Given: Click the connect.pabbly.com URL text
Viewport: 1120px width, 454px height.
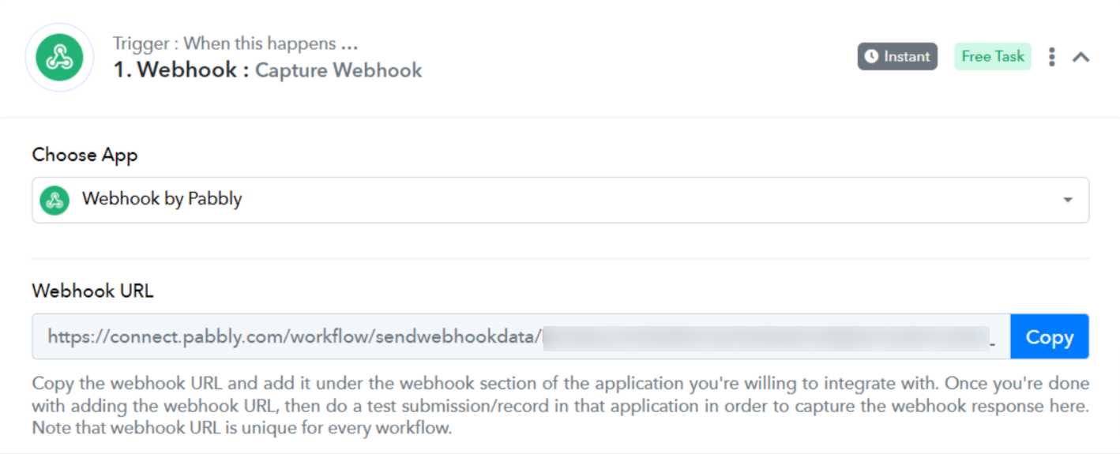Looking at the screenshot, I should coord(295,337).
